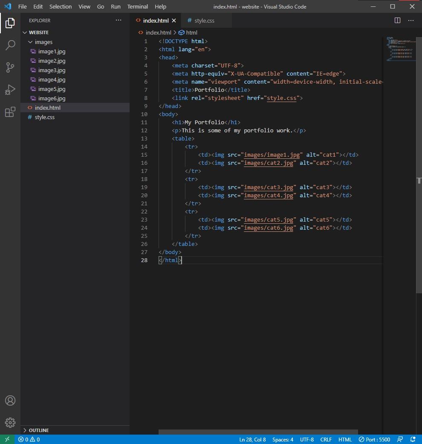This screenshot has height=444, width=422.
Task: Select image3.jpg in the file tree
Action: (52, 70)
